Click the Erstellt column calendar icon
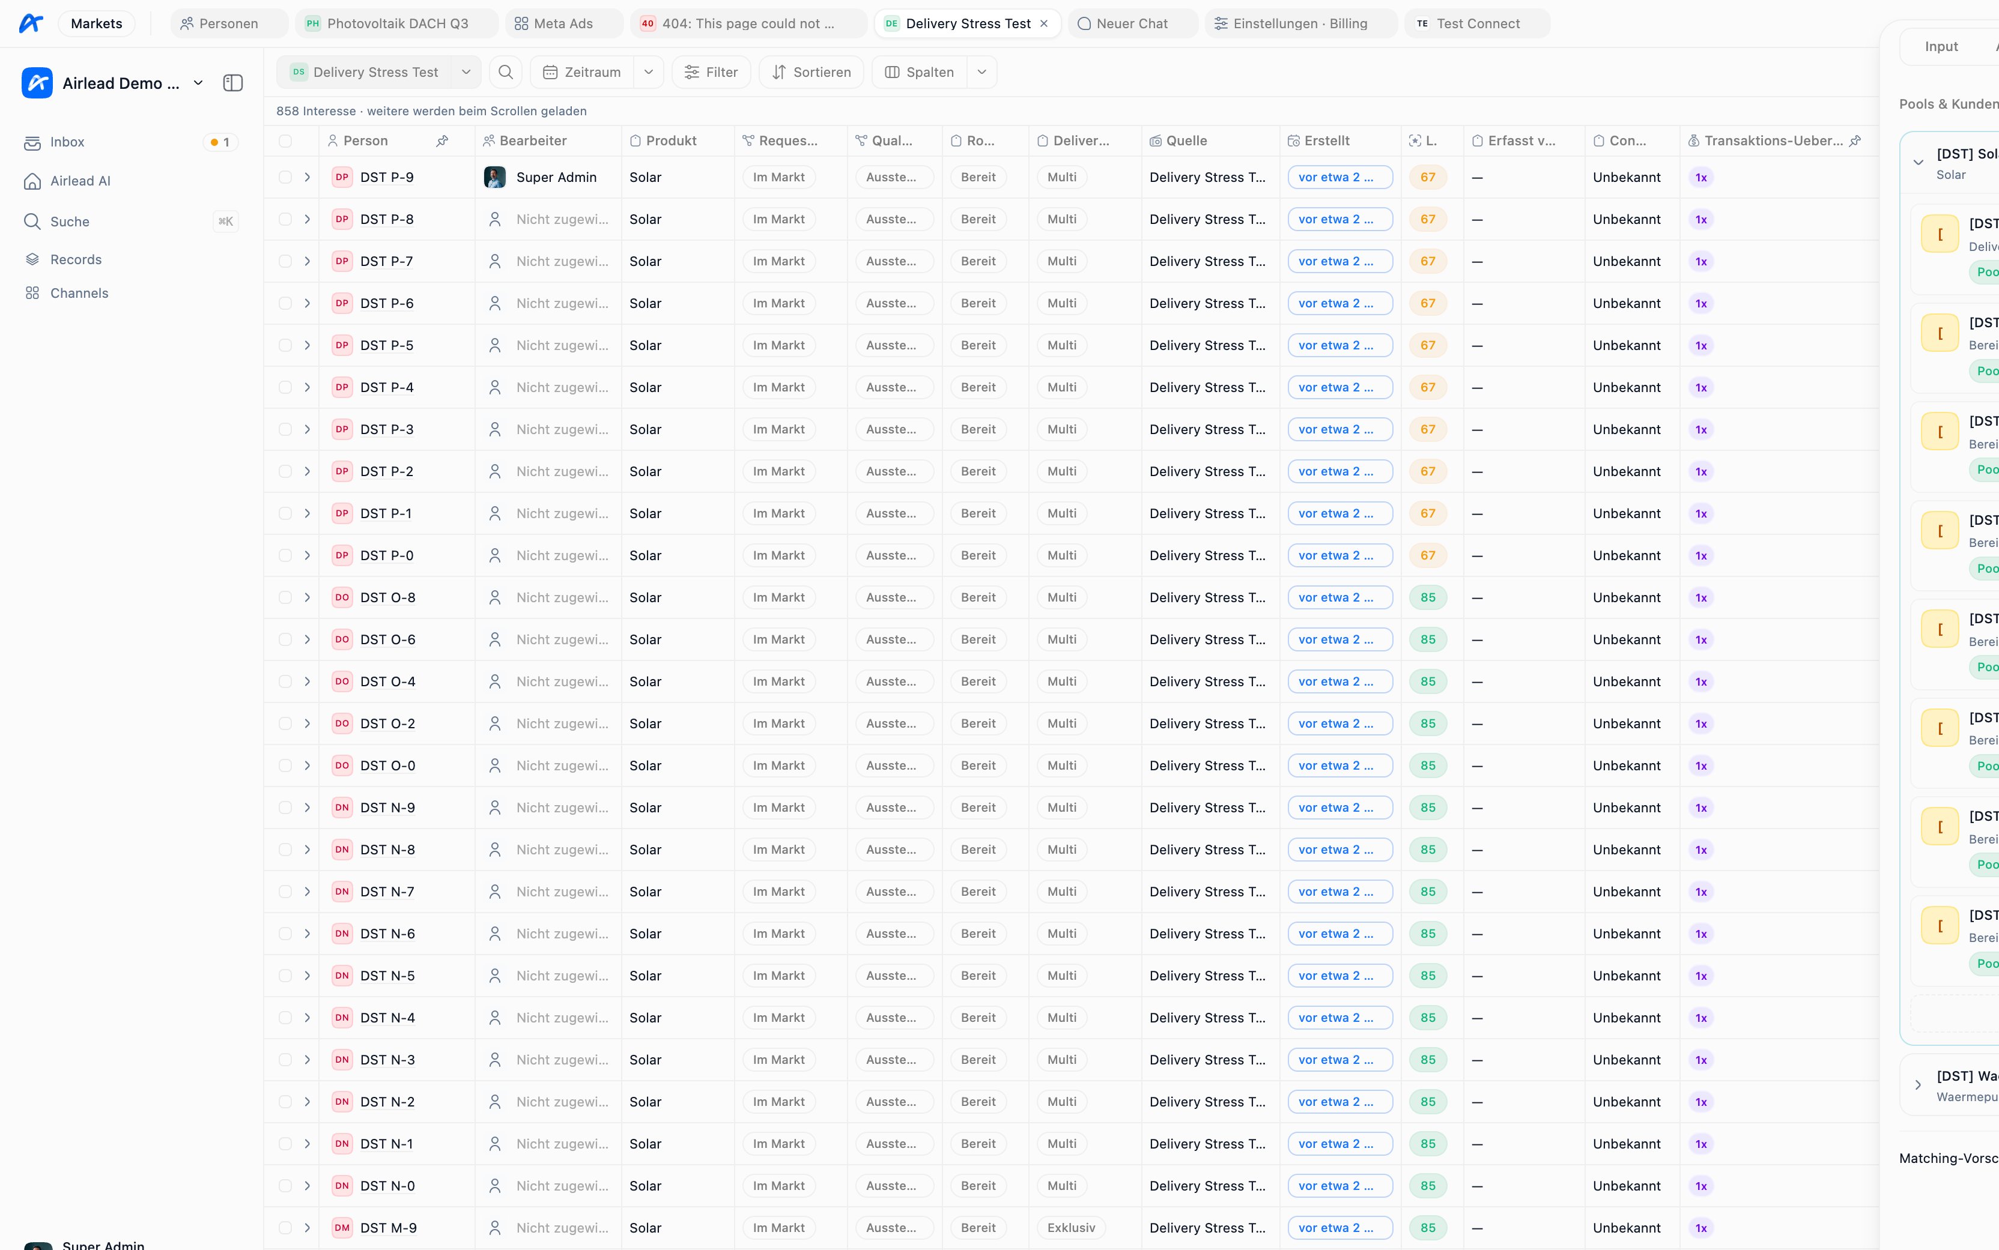 1293,140
